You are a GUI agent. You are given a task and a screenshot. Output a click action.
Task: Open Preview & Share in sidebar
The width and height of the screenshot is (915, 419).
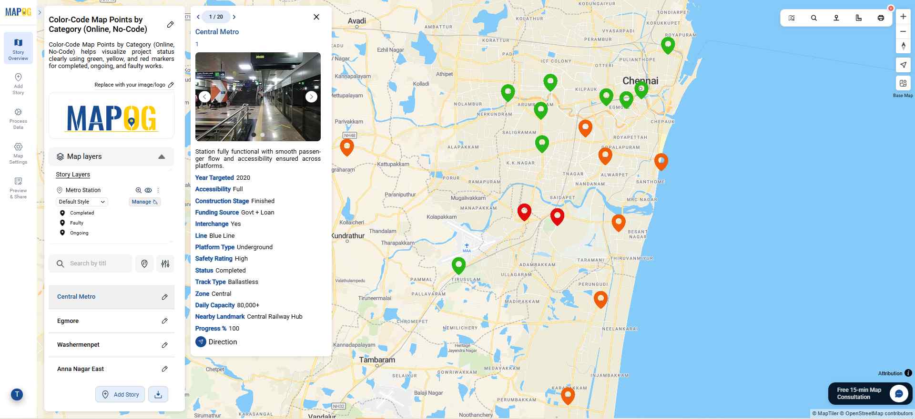coord(18,187)
